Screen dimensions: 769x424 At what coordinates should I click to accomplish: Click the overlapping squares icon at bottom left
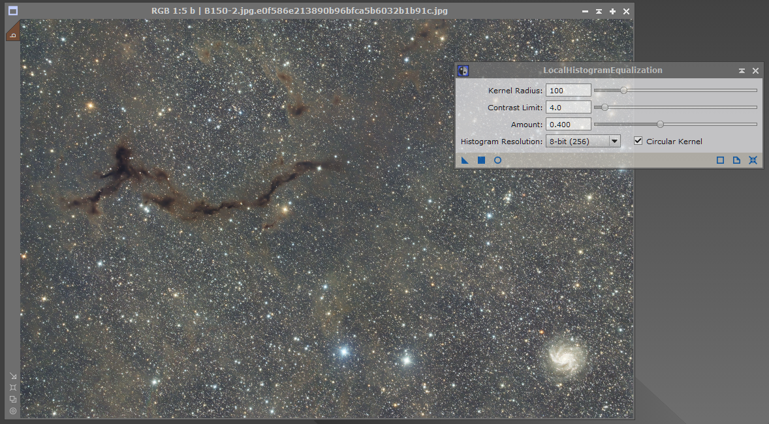pyautogui.click(x=13, y=399)
